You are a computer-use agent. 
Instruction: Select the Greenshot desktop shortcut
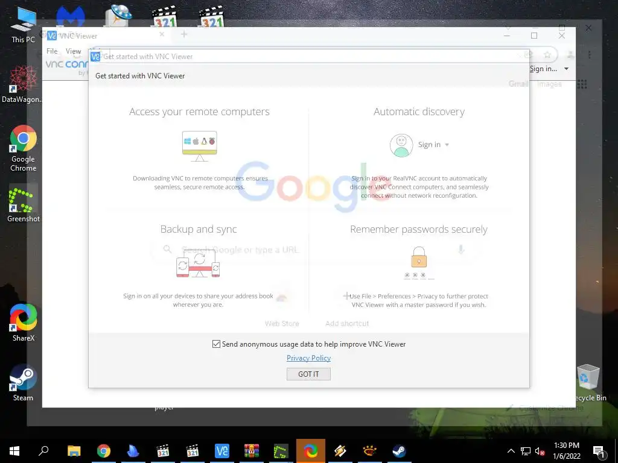24,205
